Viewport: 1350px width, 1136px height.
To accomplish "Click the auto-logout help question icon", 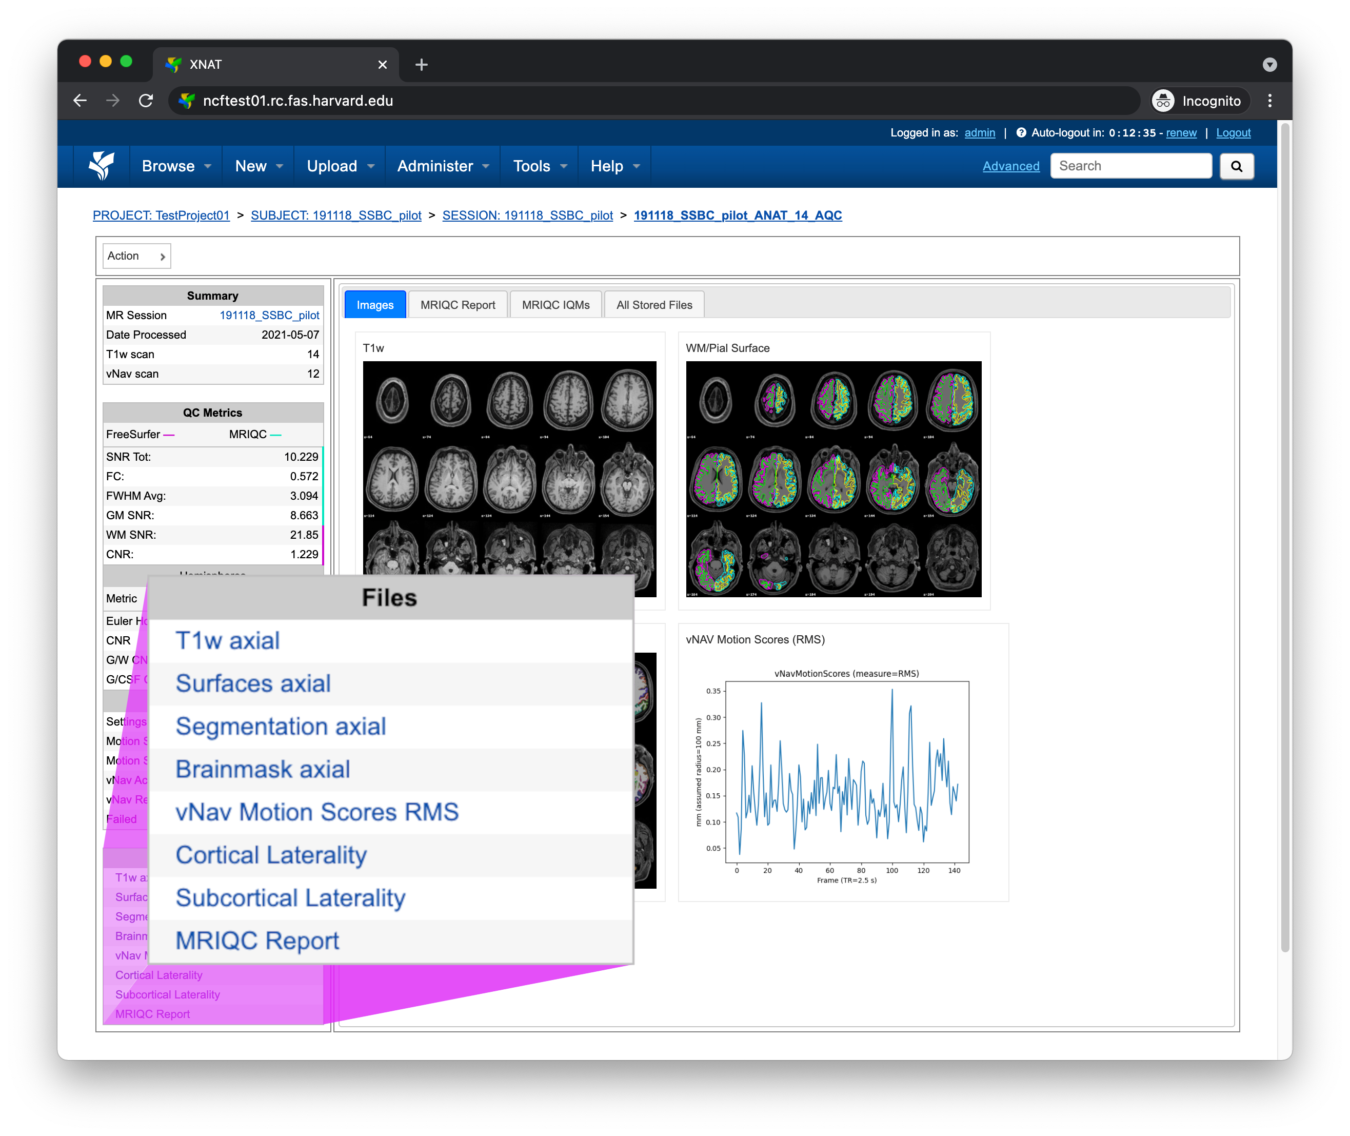I will 1021,133.
